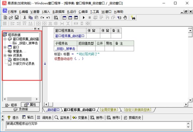Click the editor vertical scrollbar down arrow
The height and width of the screenshot is (132, 193).
190,100
